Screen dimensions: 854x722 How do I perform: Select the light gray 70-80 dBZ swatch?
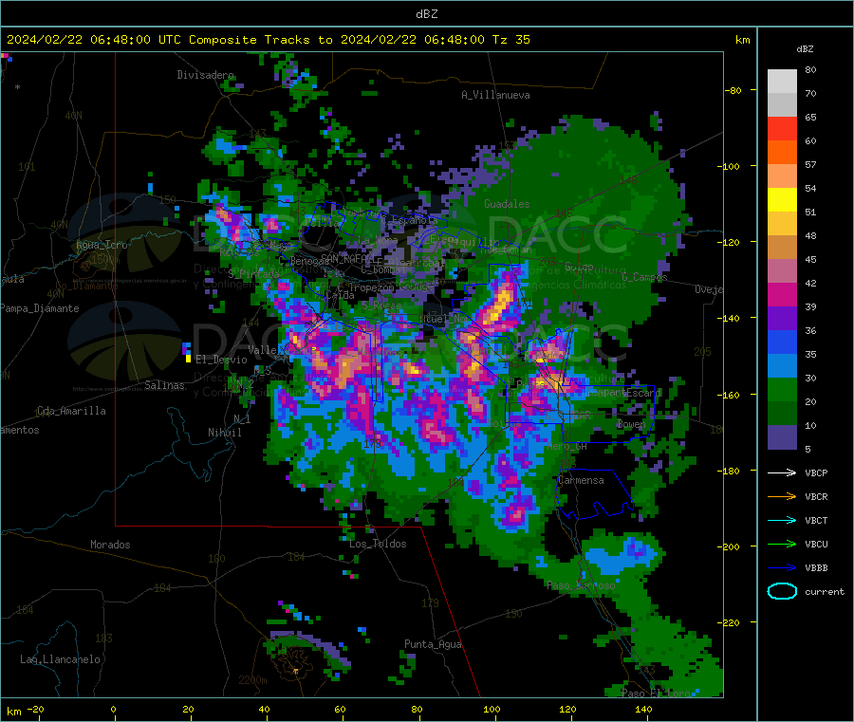[782, 82]
